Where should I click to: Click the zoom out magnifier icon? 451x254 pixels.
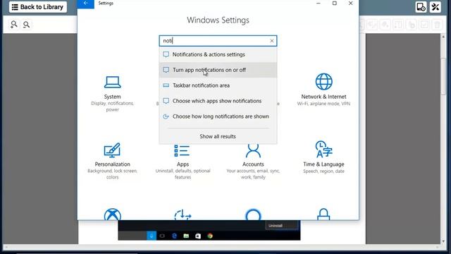pos(26,25)
